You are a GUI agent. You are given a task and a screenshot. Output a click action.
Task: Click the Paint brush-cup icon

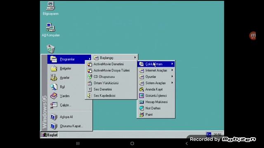[x=141, y=115]
